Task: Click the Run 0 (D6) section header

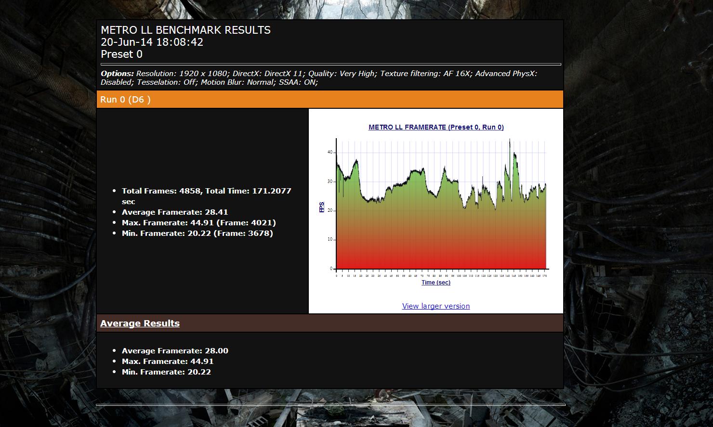Action: coord(330,99)
